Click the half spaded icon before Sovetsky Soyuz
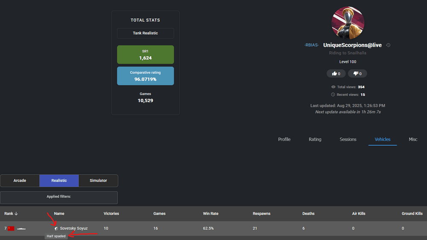Image resolution: width=427 pixels, height=240 pixels. pos(56,228)
